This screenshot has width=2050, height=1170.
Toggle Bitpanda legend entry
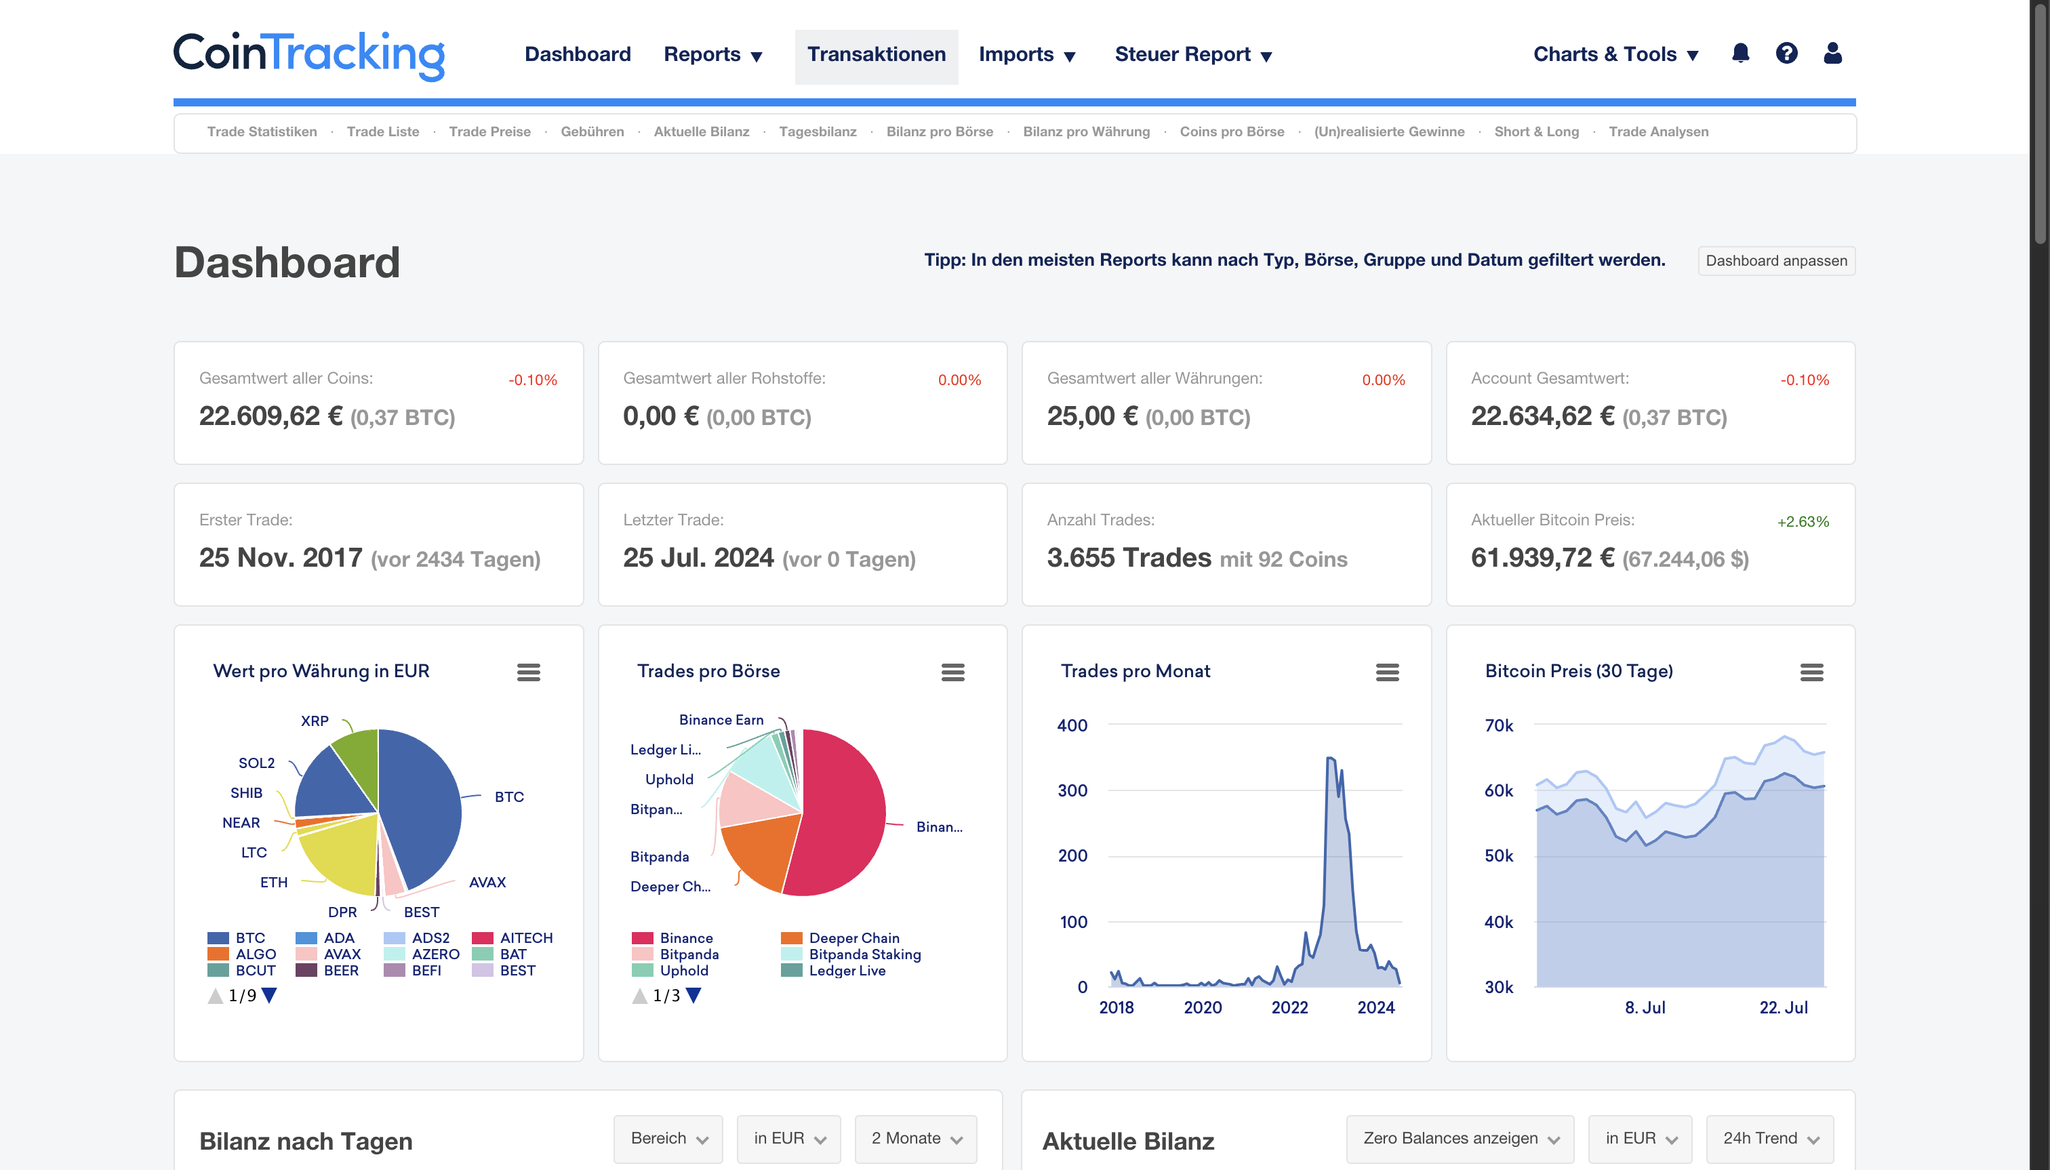click(676, 954)
